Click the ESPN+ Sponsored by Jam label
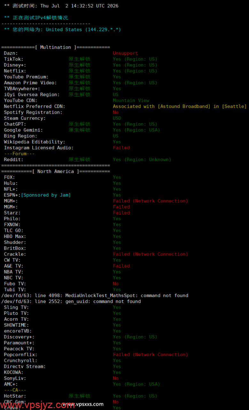The width and height of the screenshot is (249, 410). pyautogui.click(x=46, y=195)
